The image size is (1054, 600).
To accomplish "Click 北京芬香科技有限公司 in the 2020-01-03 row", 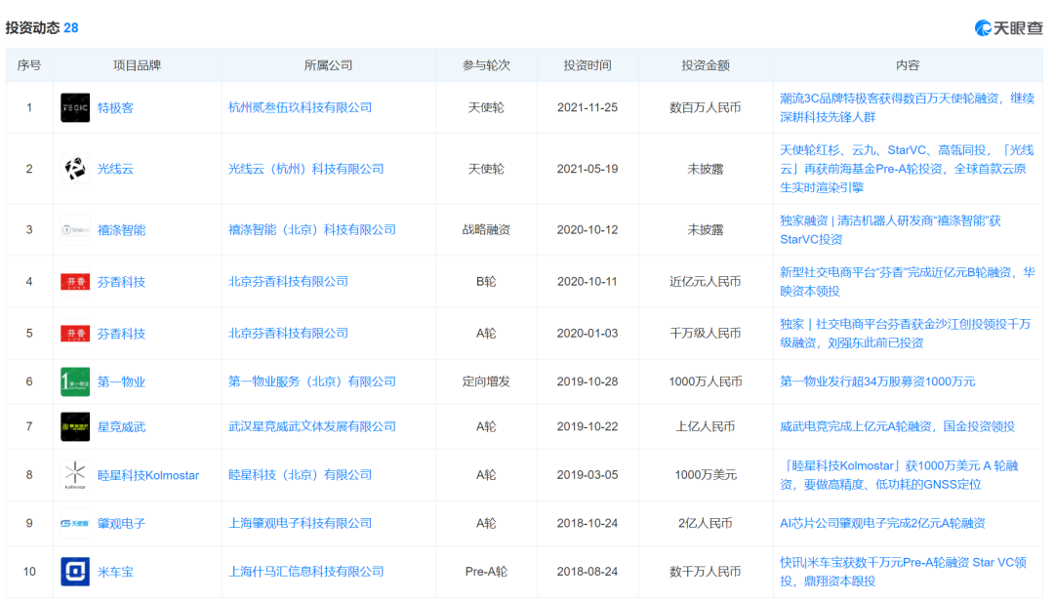I will [x=288, y=334].
